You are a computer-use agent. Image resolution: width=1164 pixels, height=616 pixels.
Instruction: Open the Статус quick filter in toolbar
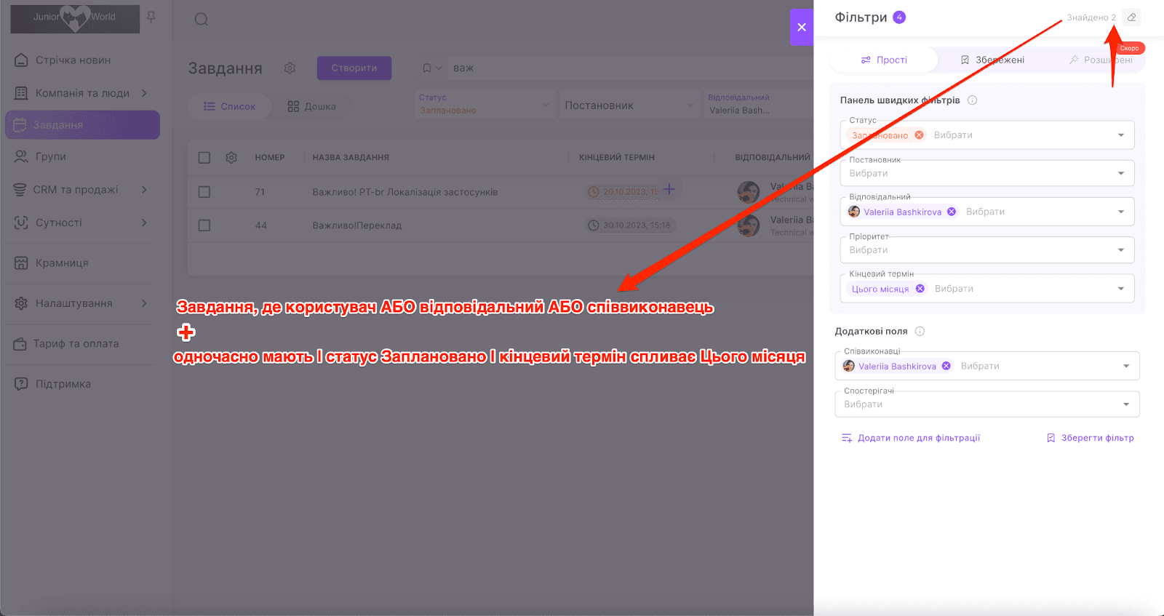(x=484, y=105)
